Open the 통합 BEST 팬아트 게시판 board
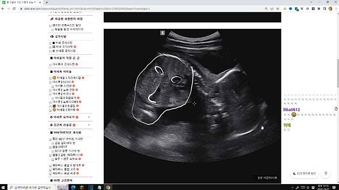 [67, 139]
